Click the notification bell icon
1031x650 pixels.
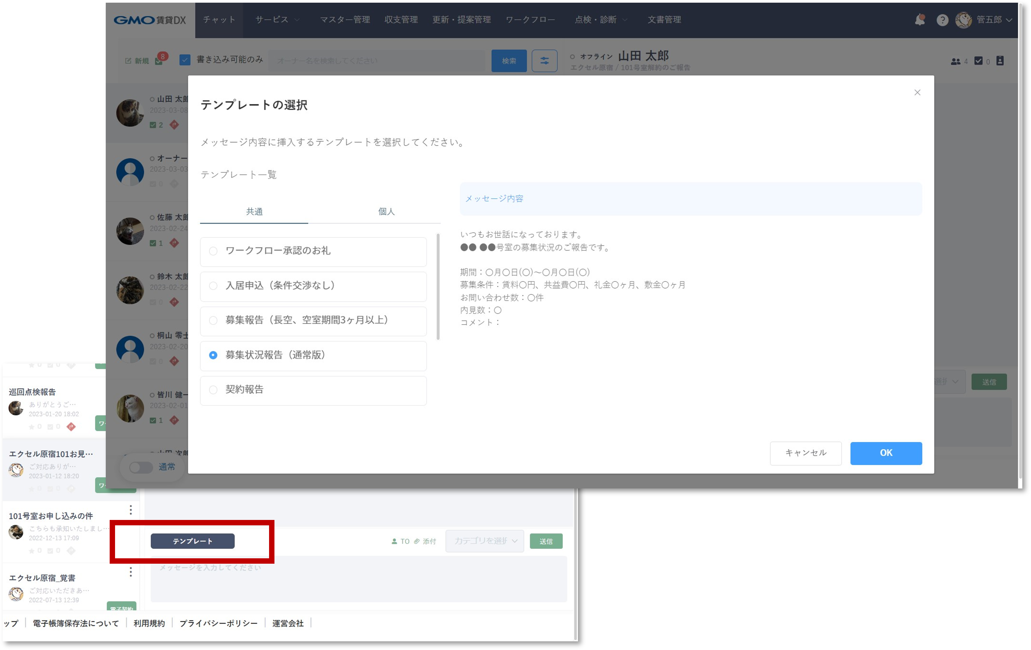920,20
